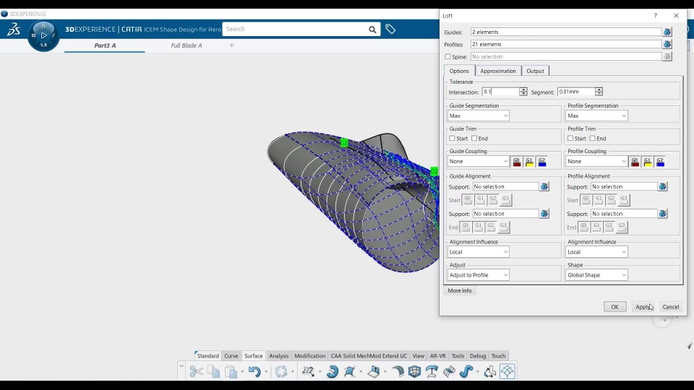Switch to the Approximation tab

point(498,71)
